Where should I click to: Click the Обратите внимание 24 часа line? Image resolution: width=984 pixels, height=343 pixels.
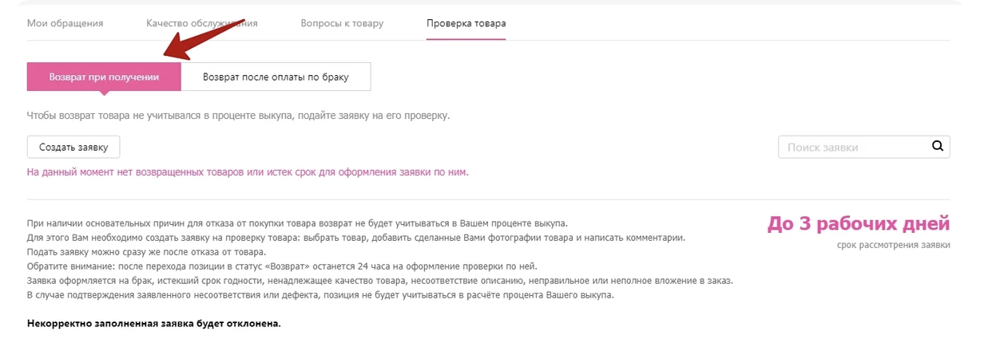coord(283,266)
